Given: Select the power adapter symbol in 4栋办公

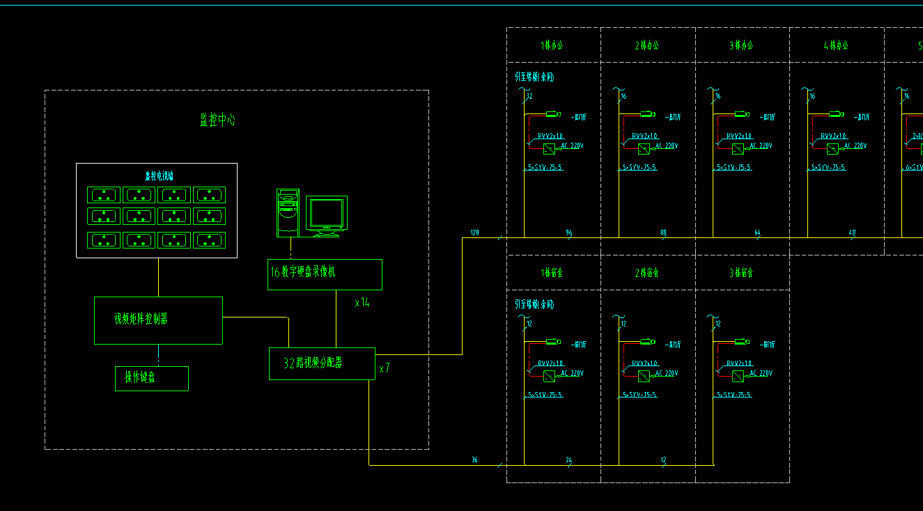Looking at the screenshot, I should (832, 149).
